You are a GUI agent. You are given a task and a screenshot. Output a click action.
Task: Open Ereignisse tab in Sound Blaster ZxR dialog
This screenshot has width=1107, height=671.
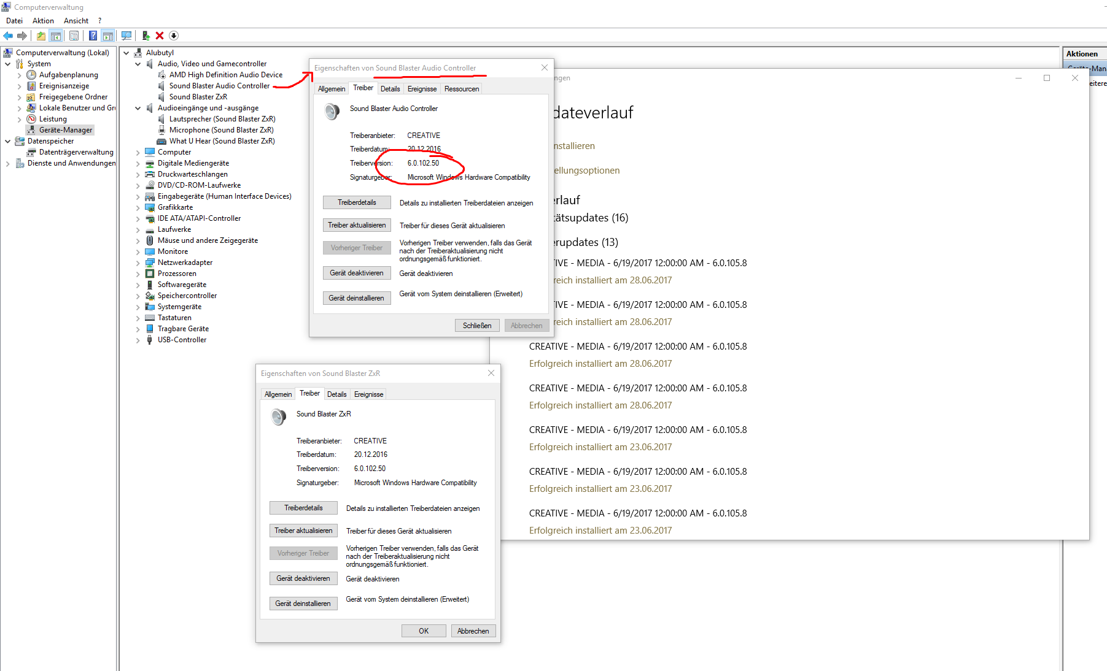pos(368,394)
